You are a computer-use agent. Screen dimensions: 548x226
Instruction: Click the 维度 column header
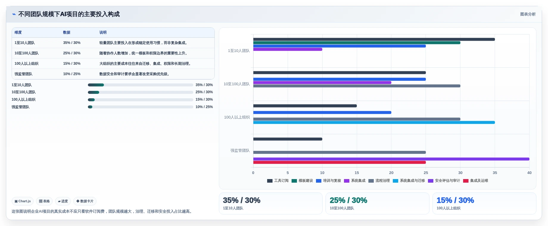(x=18, y=32)
